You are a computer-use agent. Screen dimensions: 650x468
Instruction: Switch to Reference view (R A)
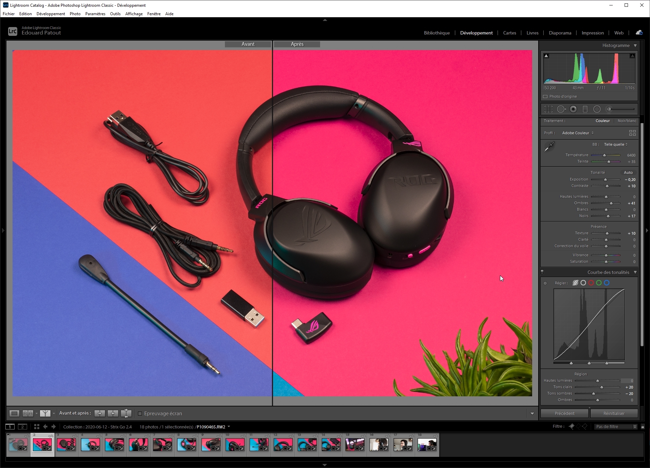coord(28,413)
